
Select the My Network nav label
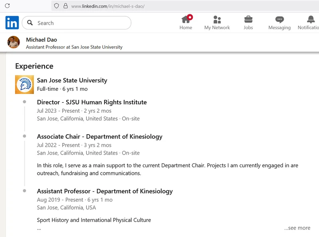(217, 27)
